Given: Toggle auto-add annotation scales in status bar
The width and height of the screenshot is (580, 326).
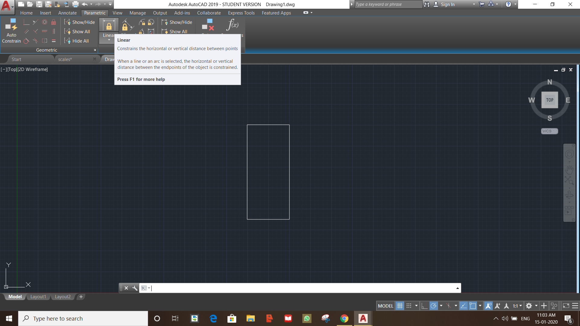Looking at the screenshot, I should click(497, 306).
